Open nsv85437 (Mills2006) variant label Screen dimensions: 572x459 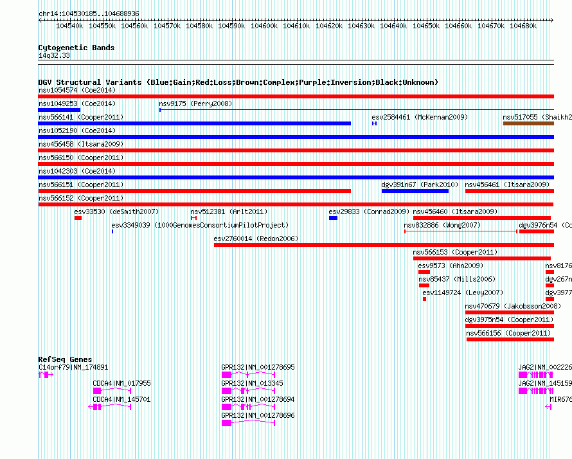tap(457, 279)
